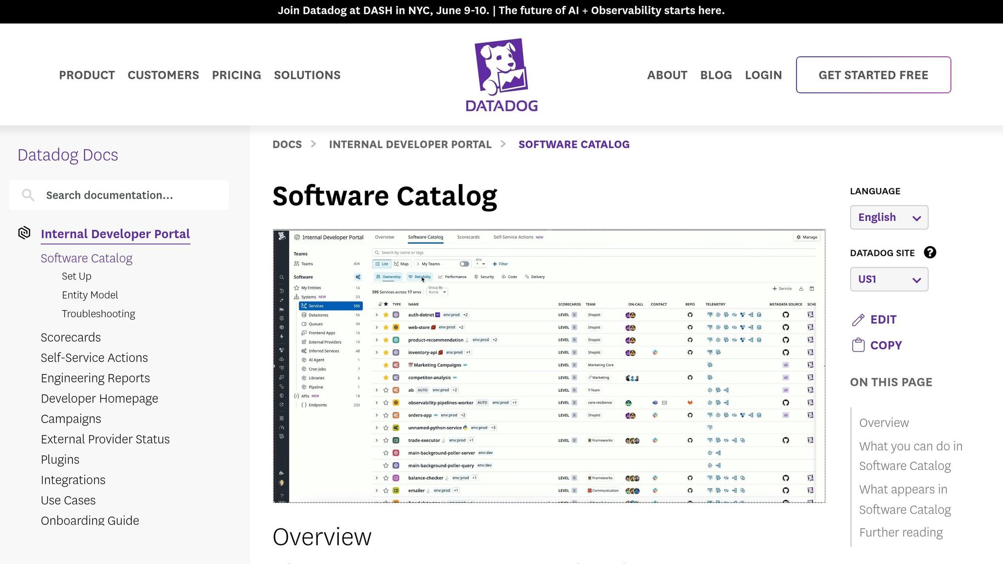Click the export download icon near + Service
The image size is (1003, 564).
tap(801, 288)
